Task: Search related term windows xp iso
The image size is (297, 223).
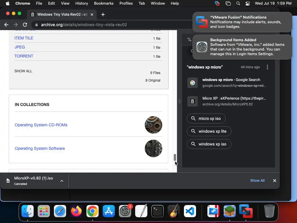Action: [x=209, y=144]
